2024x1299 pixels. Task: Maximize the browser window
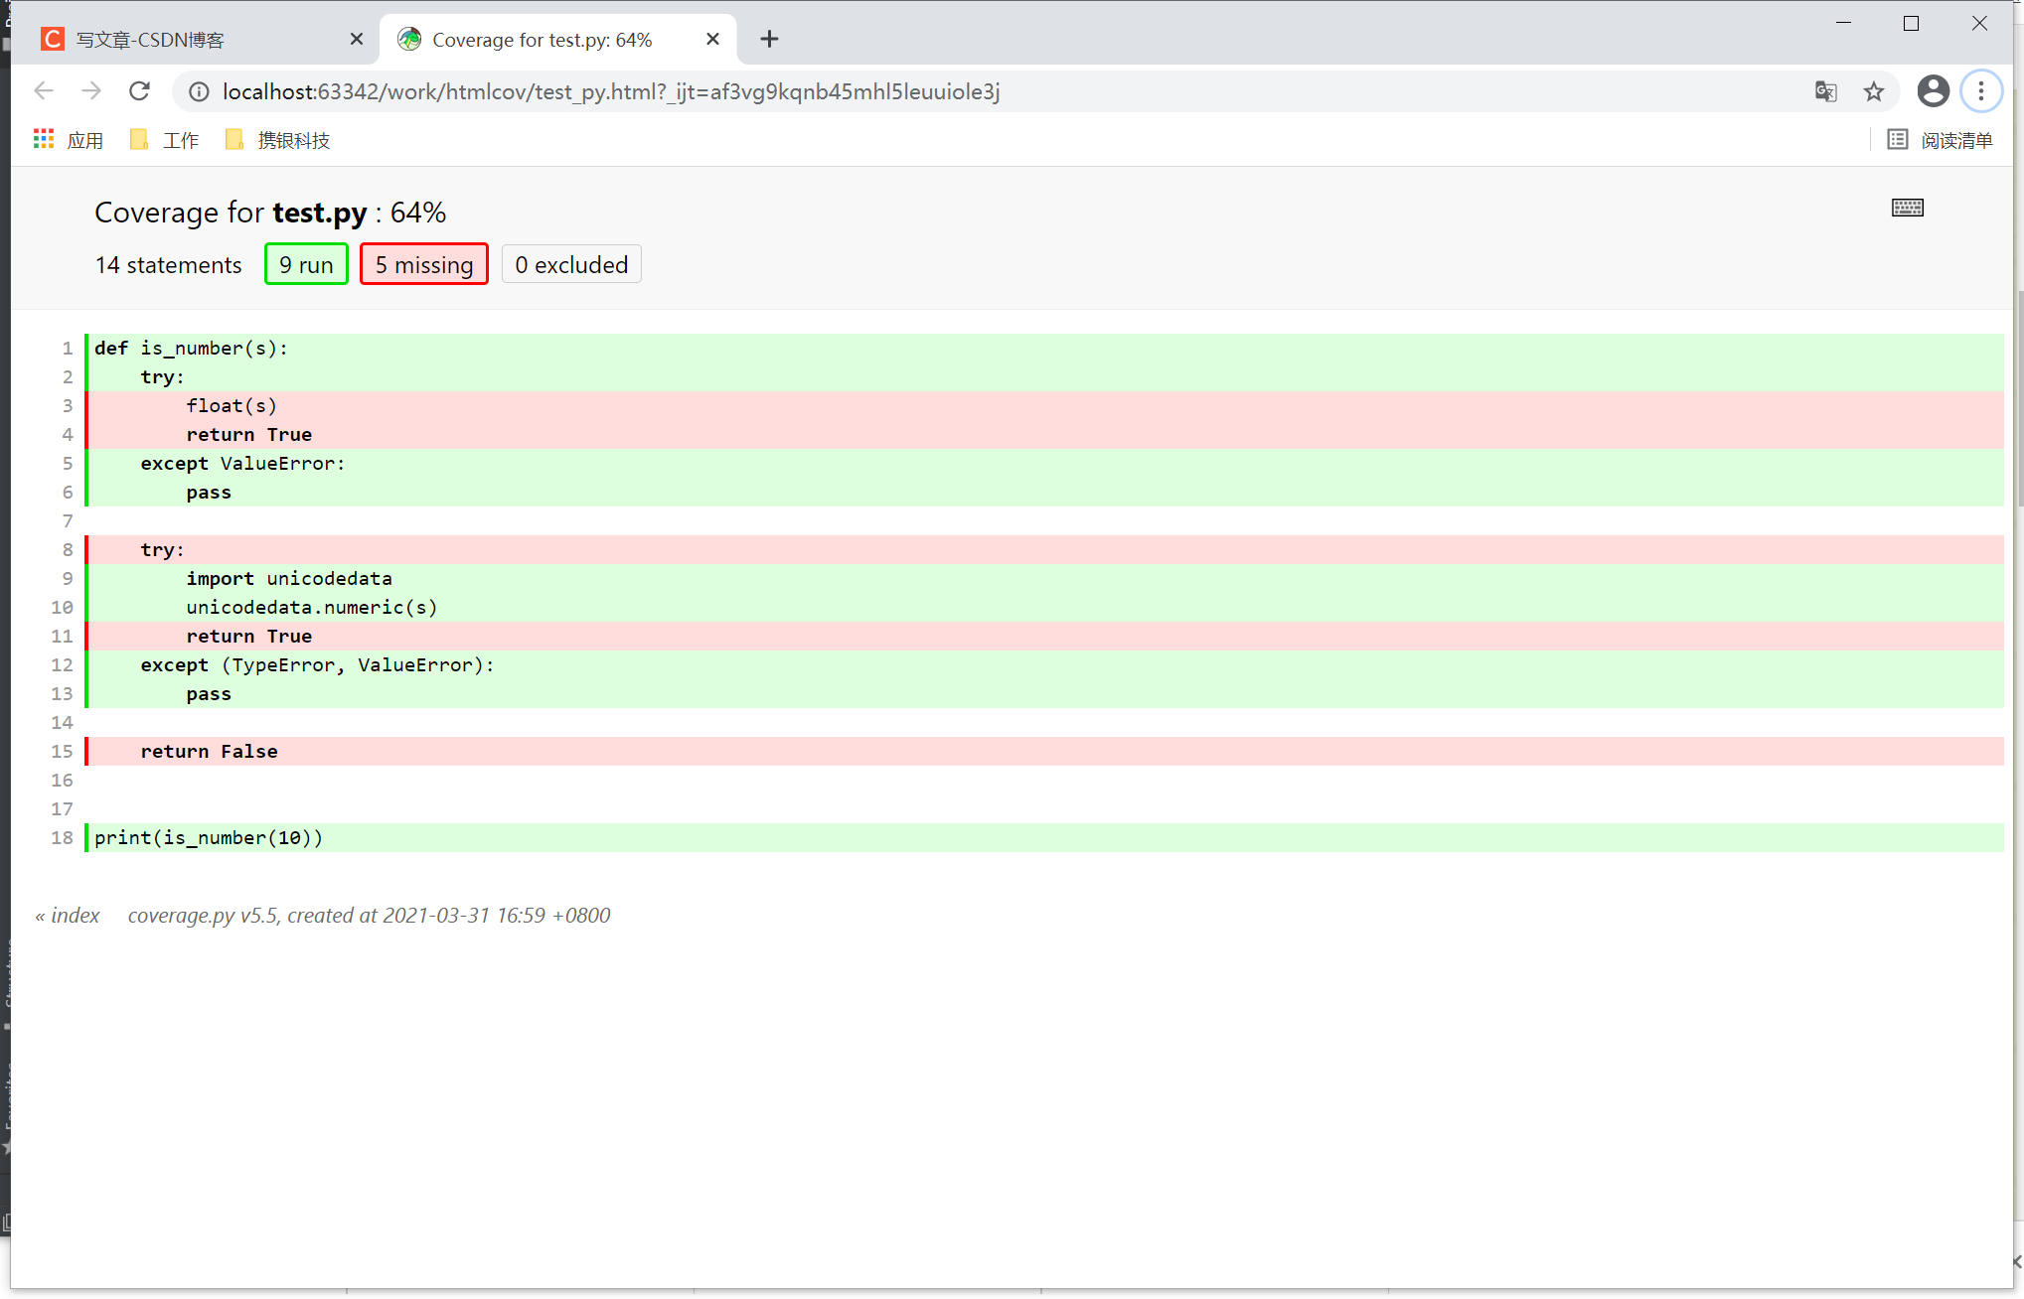1911,23
